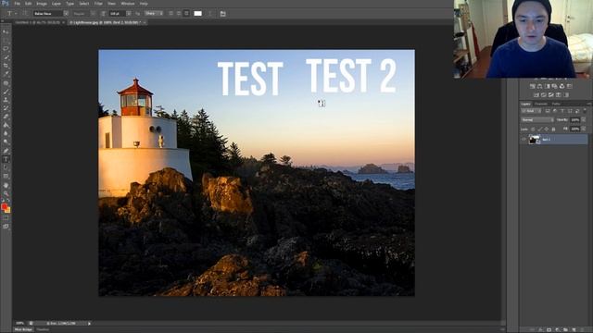Toggle text orientation in options bar

coord(25,14)
